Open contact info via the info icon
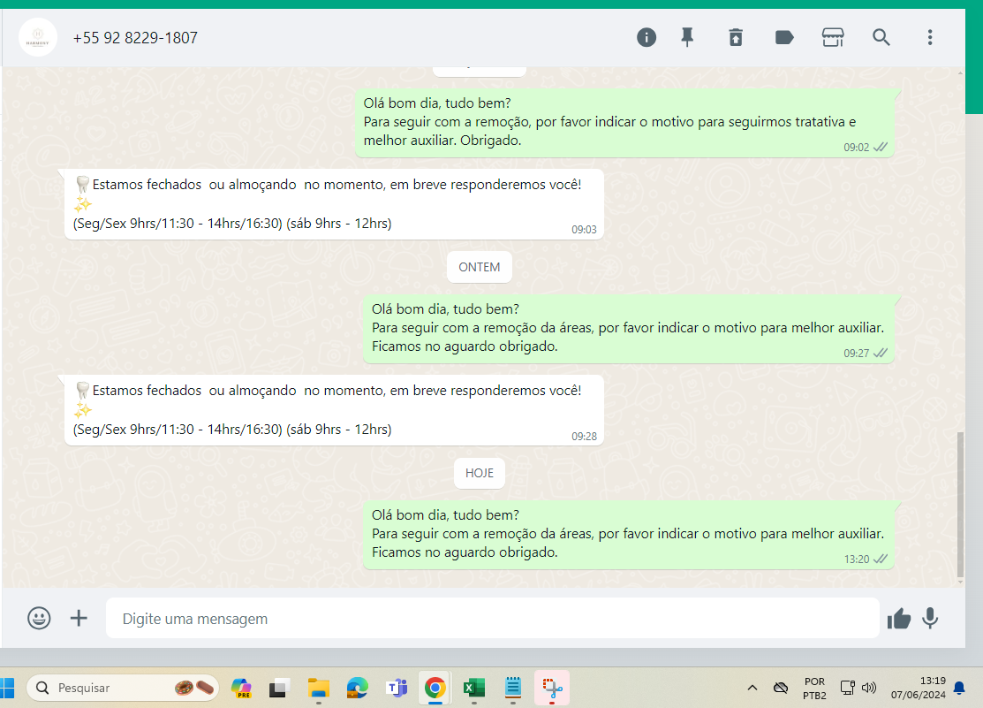Screen dimensions: 983x708 (x=647, y=37)
